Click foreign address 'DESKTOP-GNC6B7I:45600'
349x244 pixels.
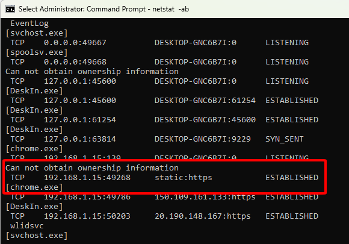[x=205, y=120]
